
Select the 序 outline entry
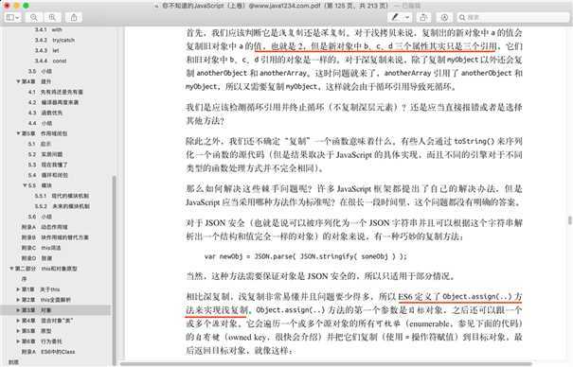click(24, 279)
